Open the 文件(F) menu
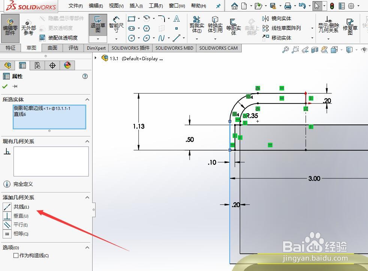368x271 pixels. tap(76, 6)
